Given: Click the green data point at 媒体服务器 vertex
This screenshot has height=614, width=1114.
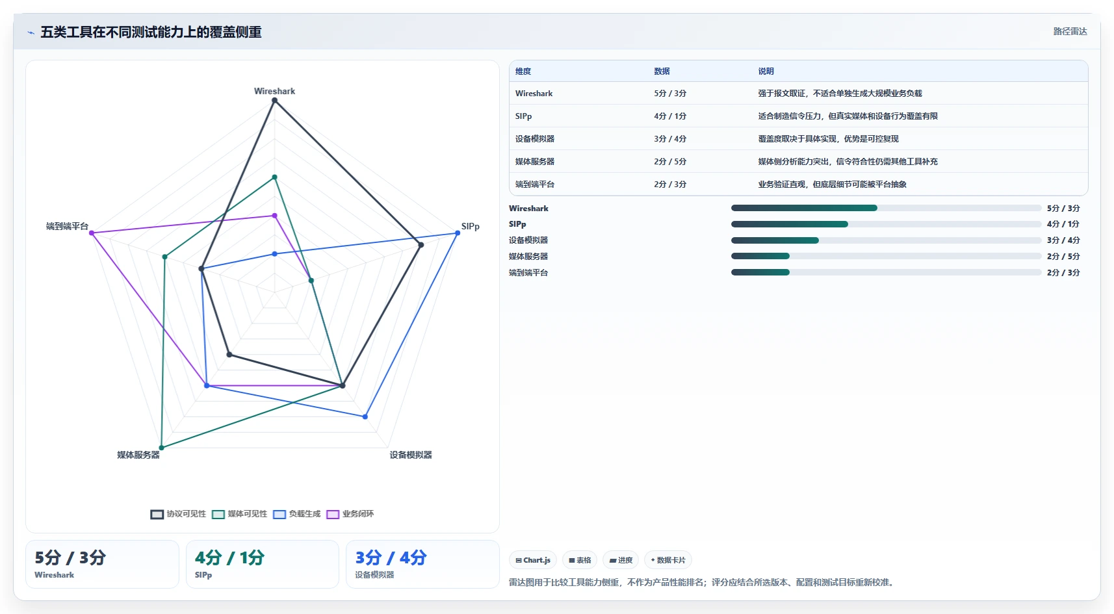Looking at the screenshot, I should click(x=161, y=448).
